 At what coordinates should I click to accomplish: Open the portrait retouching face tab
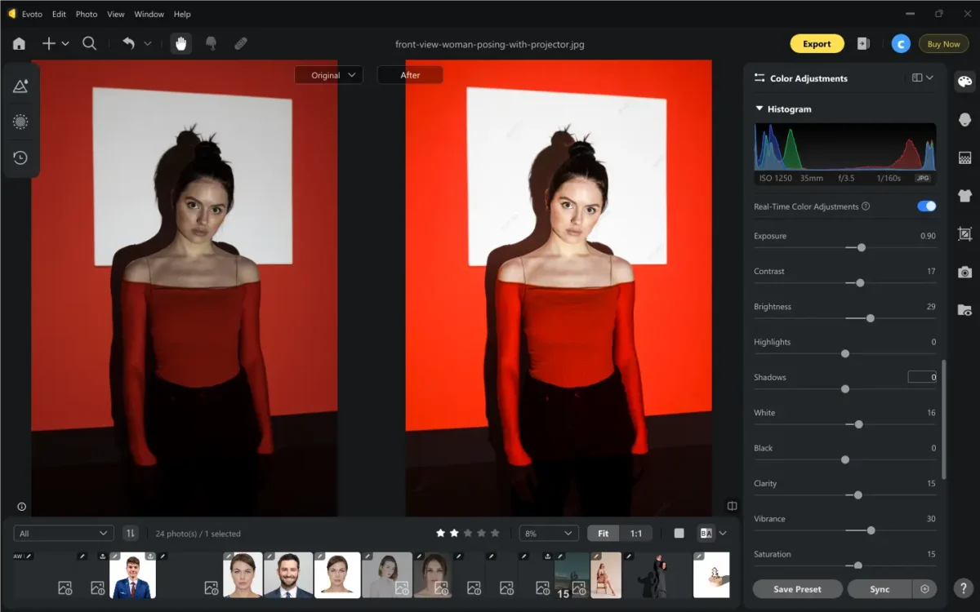tap(964, 119)
